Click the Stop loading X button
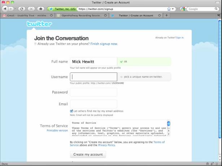The width and height of the screenshot is (222, 166). coord(31,9)
